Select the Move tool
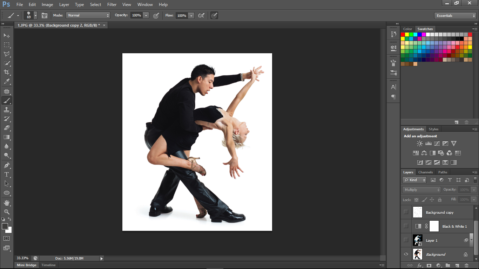 pos(7,36)
